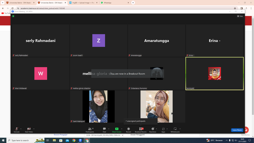Viewport: 254px width, 143px height.
Task: Expand Reactions options arrow
Action: point(156,129)
